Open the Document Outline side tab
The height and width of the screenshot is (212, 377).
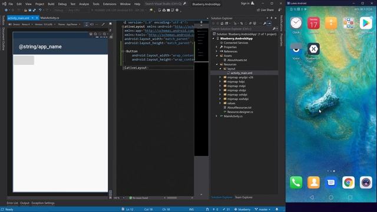pyautogui.click(x=4, y=39)
